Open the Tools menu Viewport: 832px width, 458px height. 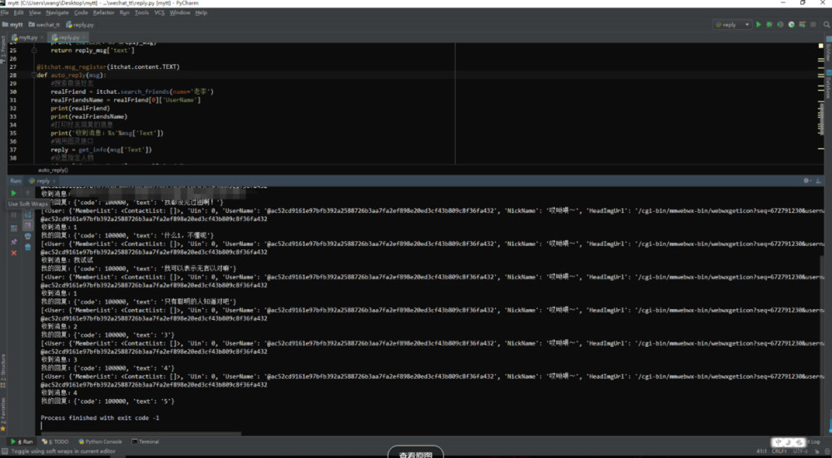point(141,12)
